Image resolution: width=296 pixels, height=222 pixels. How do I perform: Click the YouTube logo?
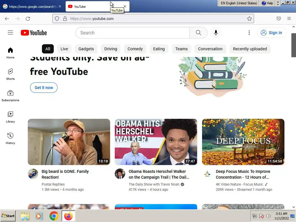tap(34, 33)
